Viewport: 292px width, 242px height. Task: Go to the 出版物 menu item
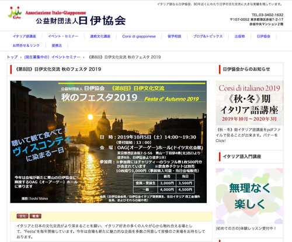(239, 36)
